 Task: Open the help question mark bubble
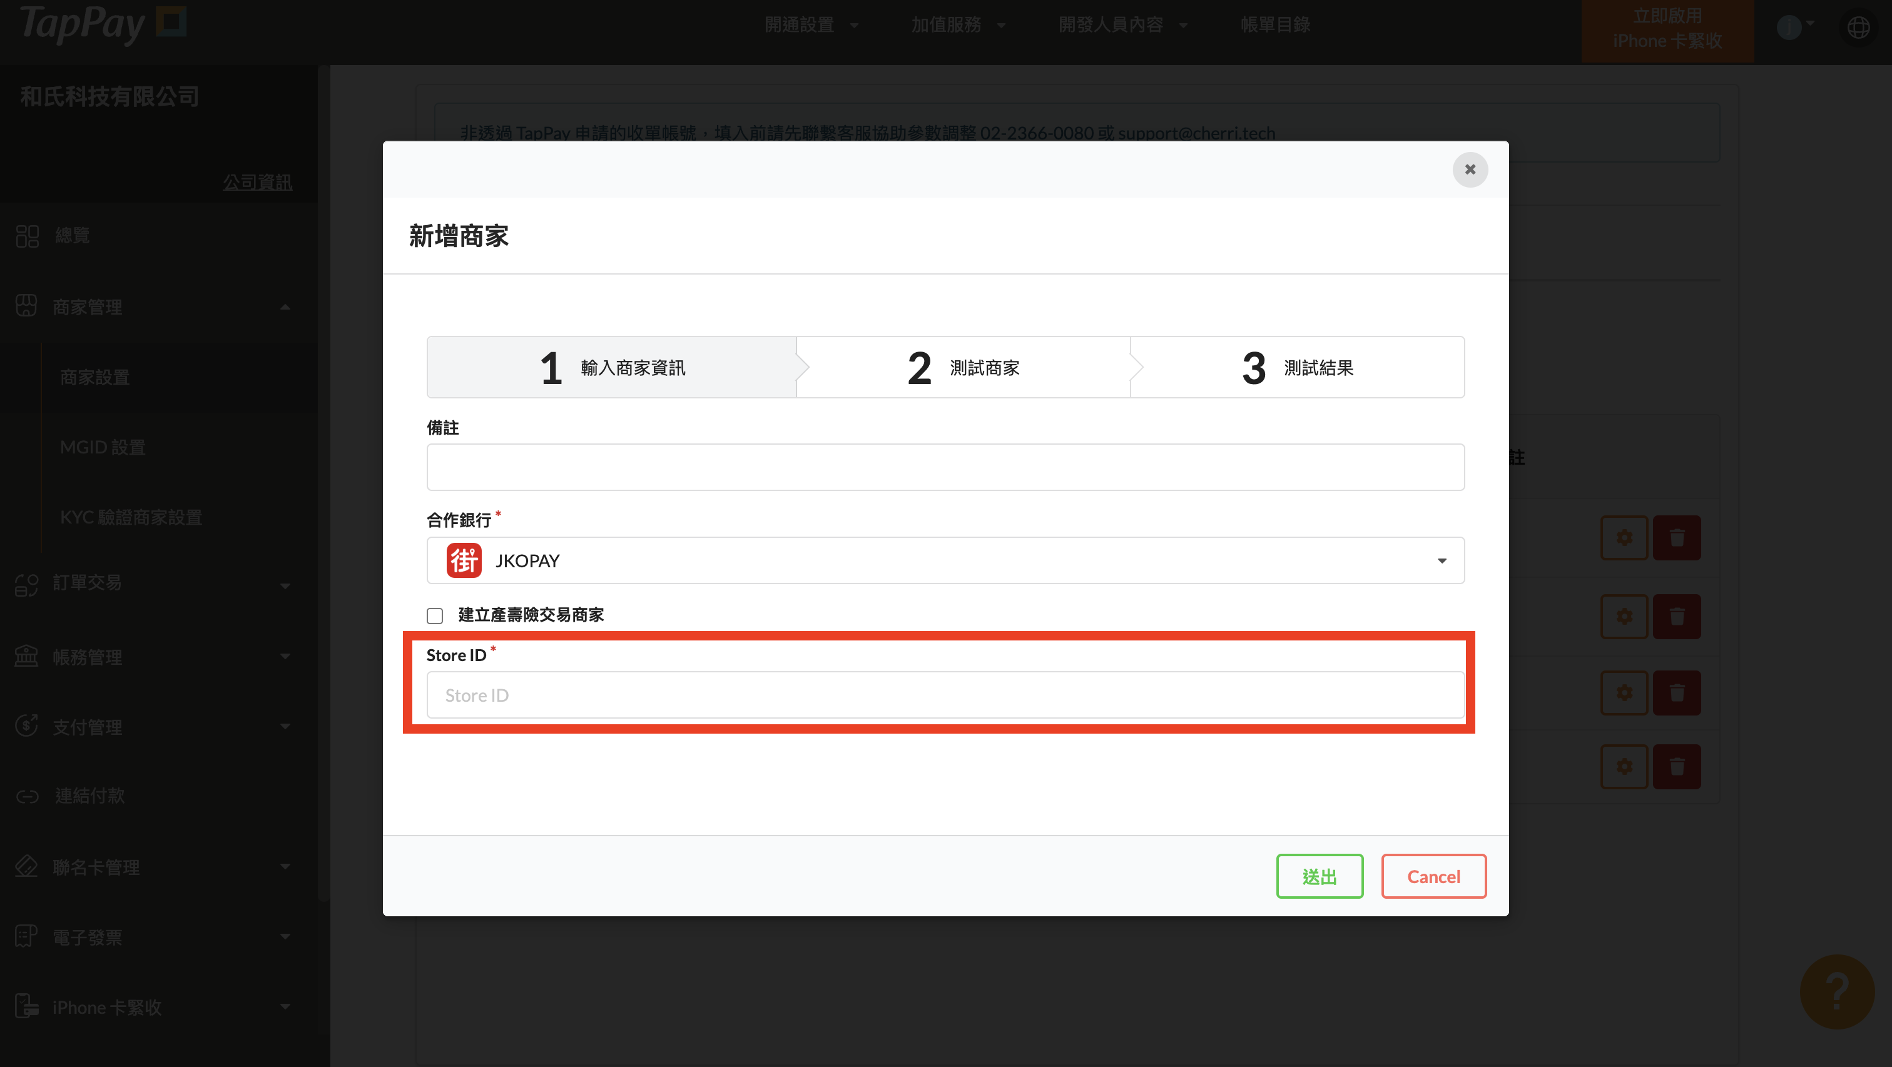[1836, 991]
